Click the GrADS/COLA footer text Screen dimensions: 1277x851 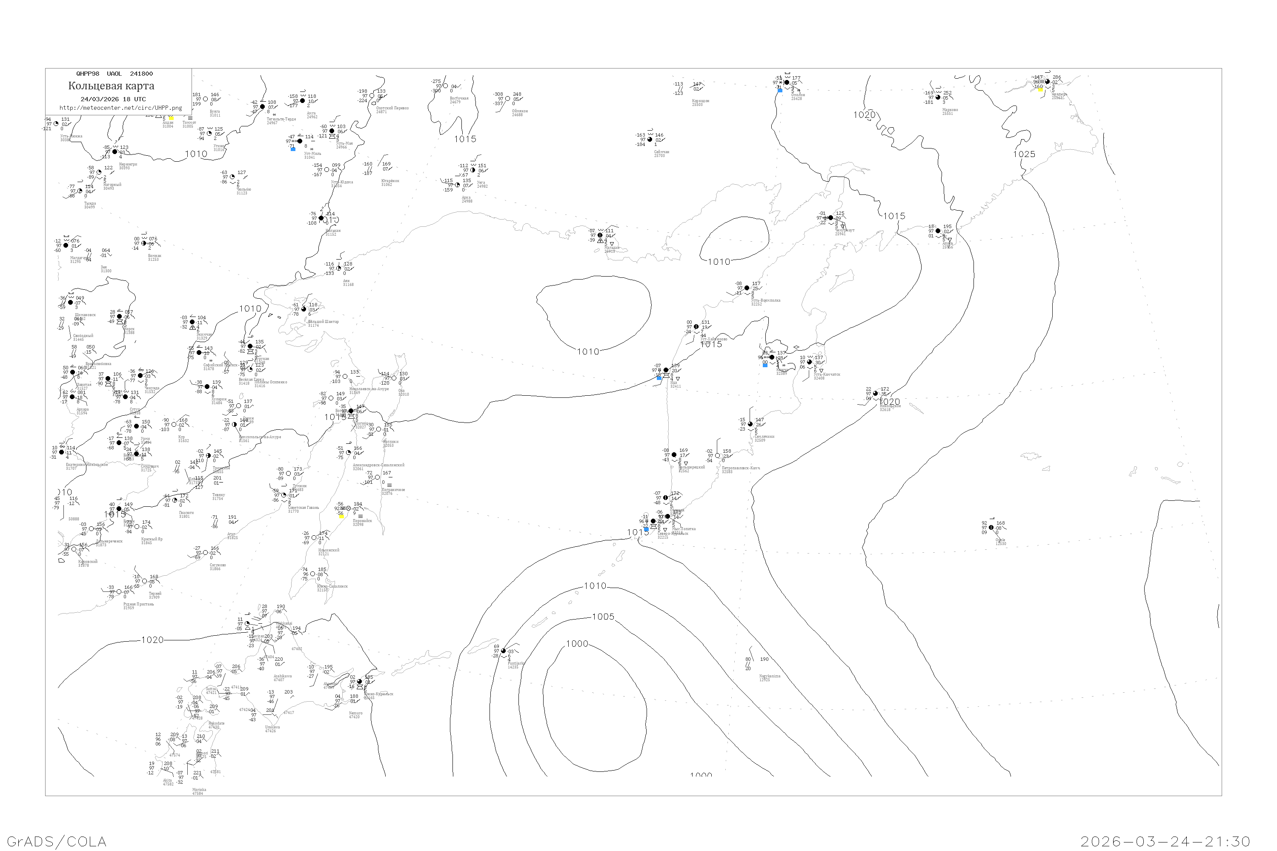pyautogui.click(x=57, y=842)
